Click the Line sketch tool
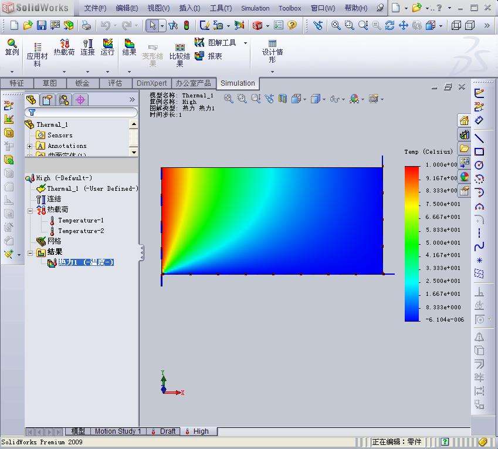This screenshot has height=449, width=498. [479, 139]
